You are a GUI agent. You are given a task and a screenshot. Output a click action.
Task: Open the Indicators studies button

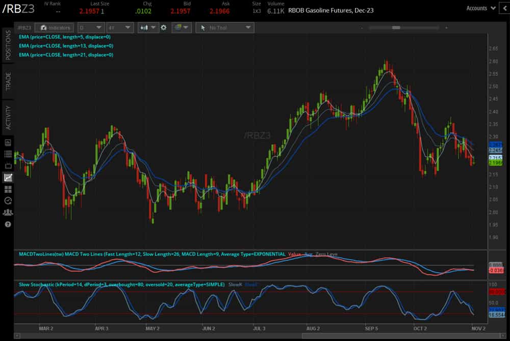pyautogui.click(x=55, y=28)
